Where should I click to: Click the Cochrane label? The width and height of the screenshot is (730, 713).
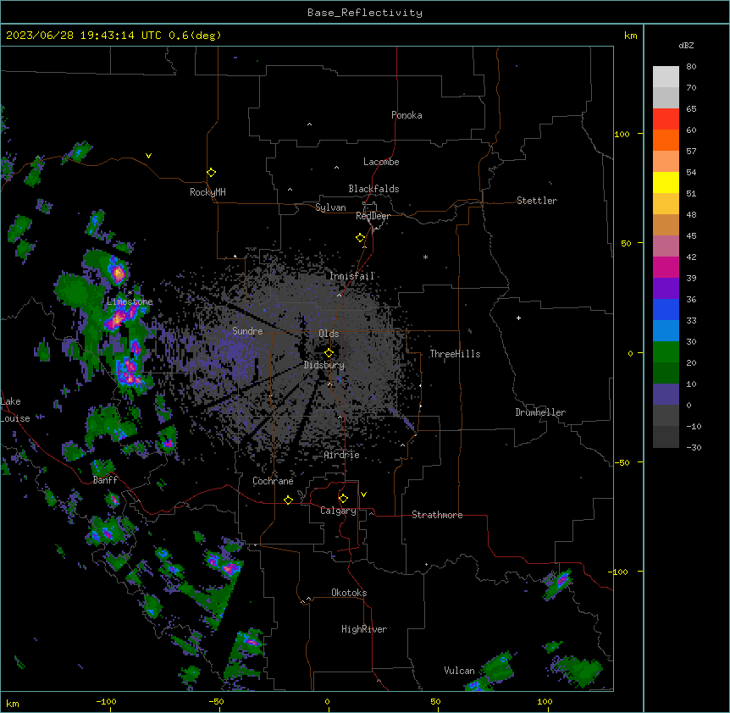coord(273,481)
